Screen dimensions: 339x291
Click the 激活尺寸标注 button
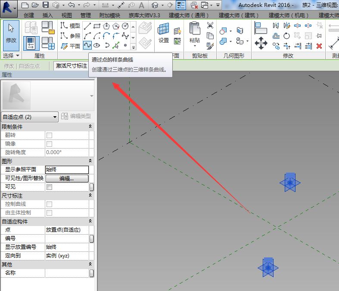(x=72, y=66)
